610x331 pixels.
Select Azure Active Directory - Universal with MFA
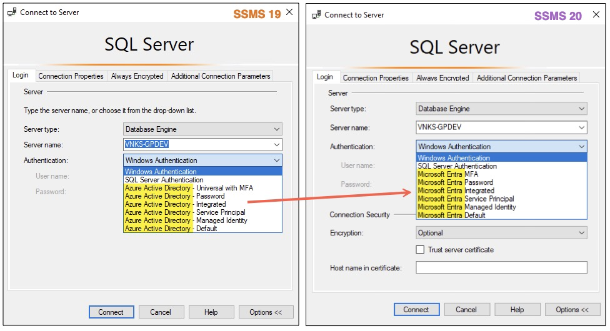pyautogui.click(x=202, y=188)
